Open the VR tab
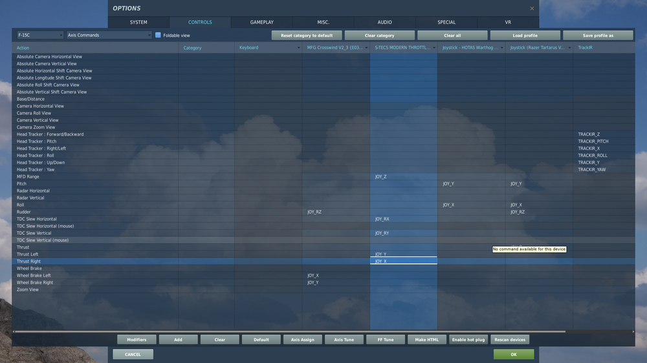The image size is (647, 363). click(508, 22)
